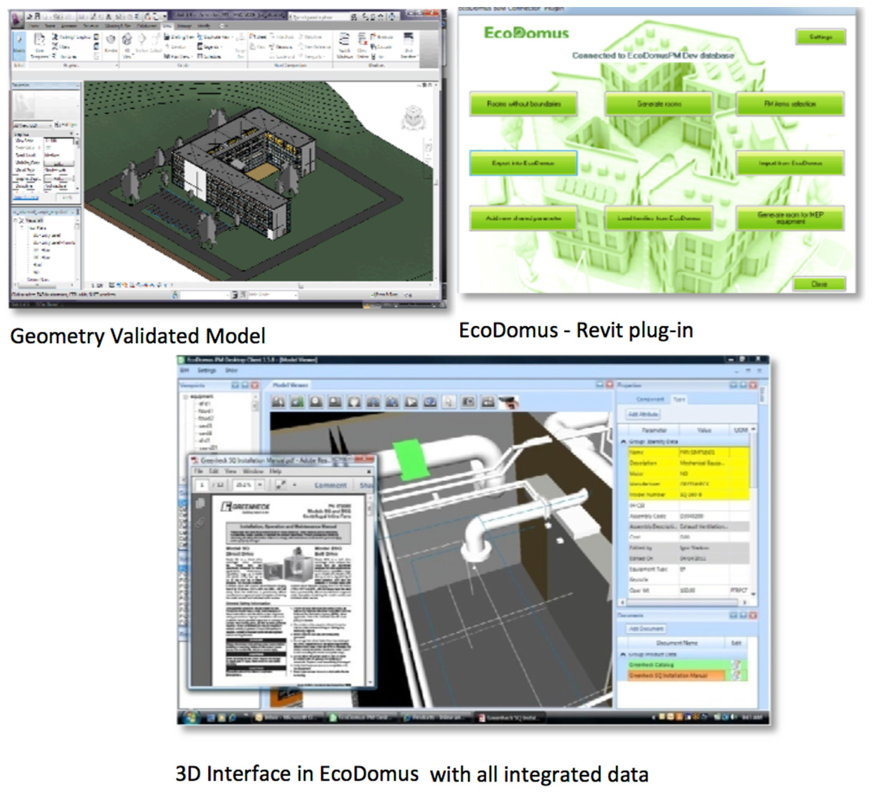873x793 pixels.
Task: Open the Show menu in EcoDomus client
Action: (231, 370)
